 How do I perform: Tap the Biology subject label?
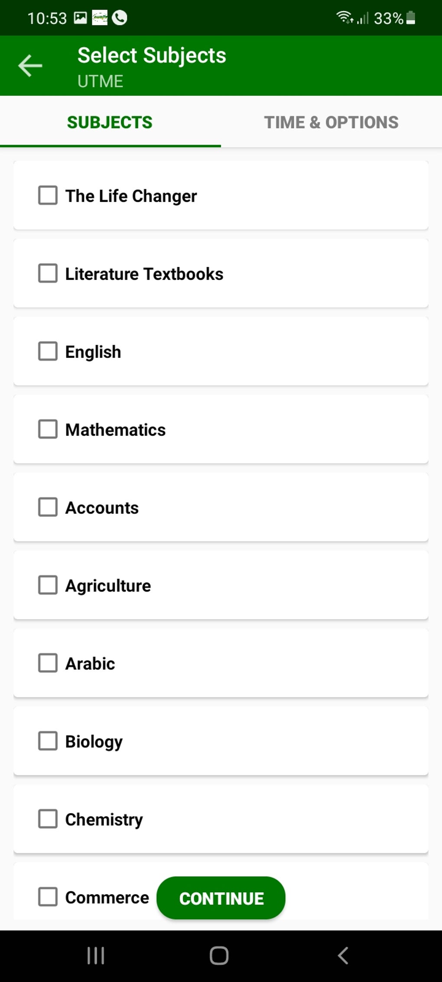[x=94, y=742]
